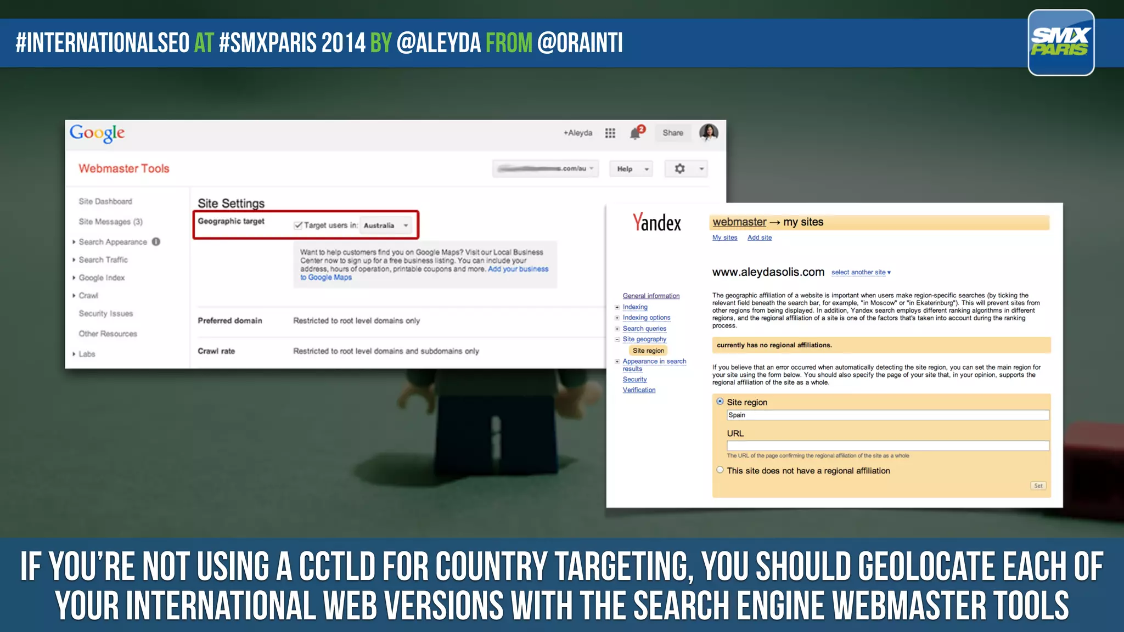Open Other Resources in sidebar

pos(108,334)
